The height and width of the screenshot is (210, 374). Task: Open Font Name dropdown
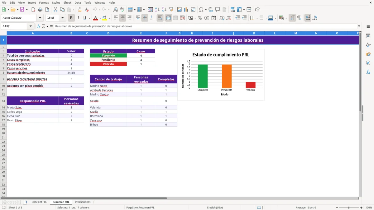pos(40,18)
